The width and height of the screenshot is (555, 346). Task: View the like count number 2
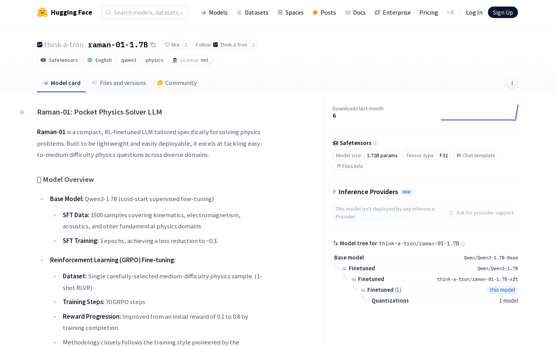pyautogui.click(x=186, y=45)
